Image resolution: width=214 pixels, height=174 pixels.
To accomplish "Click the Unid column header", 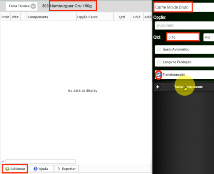I will pyautogui.click(x=137, y=17).
